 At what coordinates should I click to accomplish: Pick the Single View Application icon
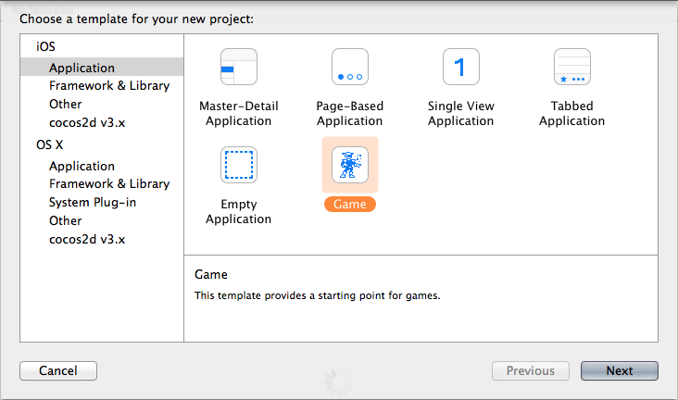tap(461, 67)
